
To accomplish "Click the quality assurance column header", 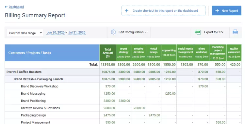I will pyautogui.click(x=234, y=53).
